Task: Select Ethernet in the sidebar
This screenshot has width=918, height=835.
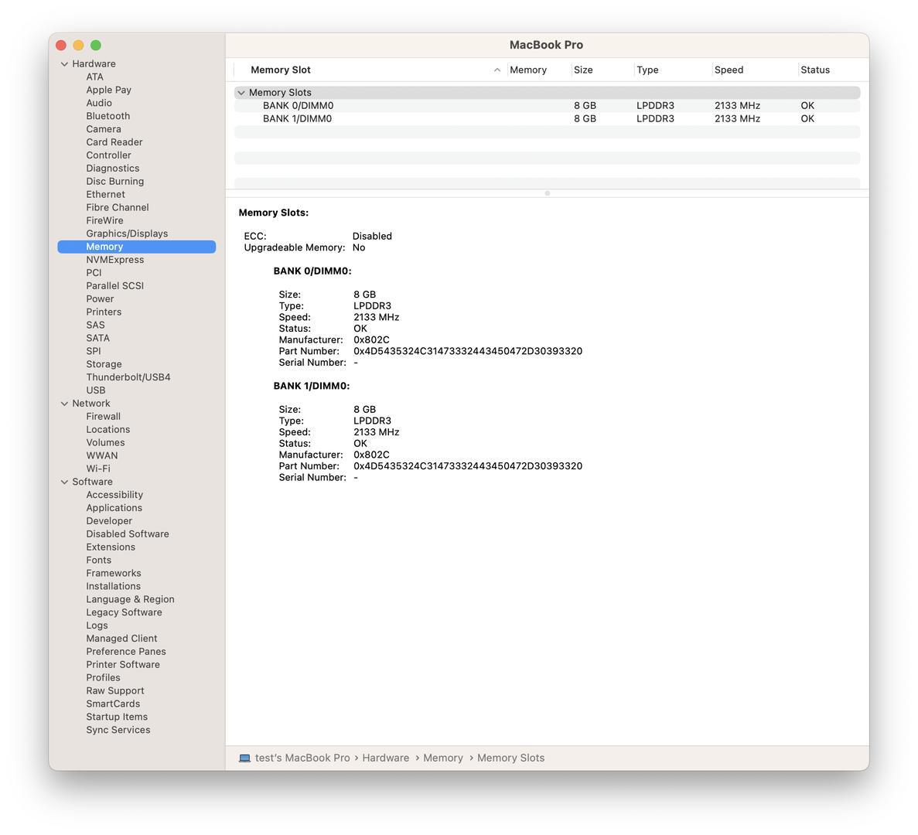Action: tap(105, 194)
